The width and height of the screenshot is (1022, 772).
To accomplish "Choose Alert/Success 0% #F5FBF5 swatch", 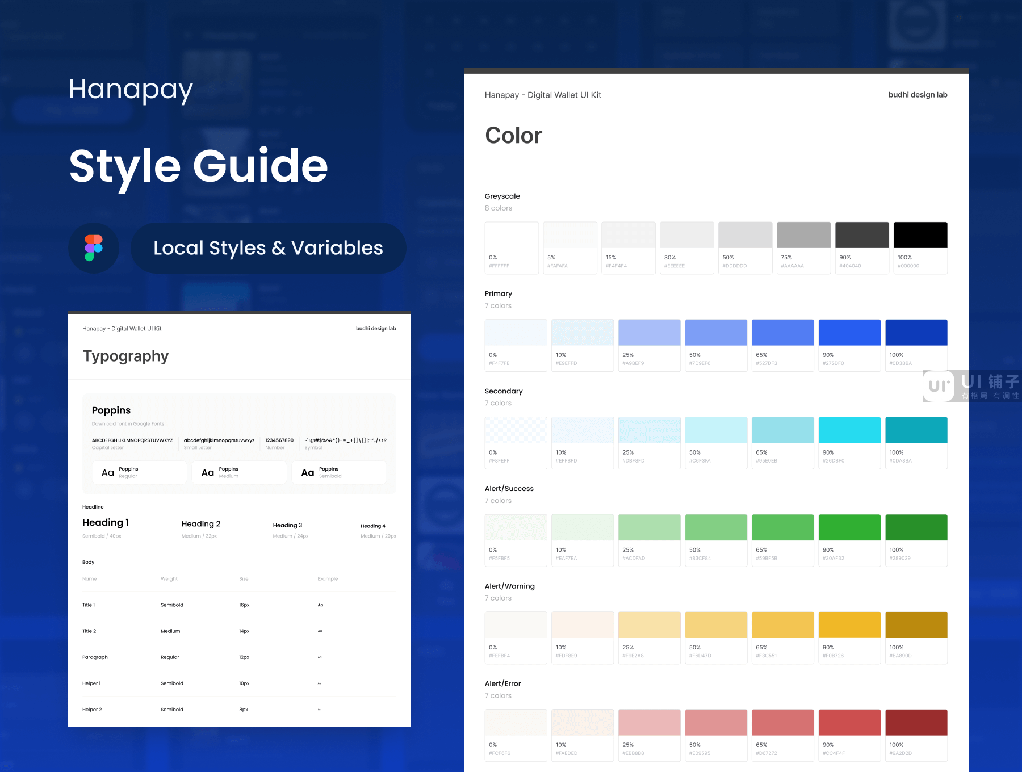I will [x=516, y=540].
